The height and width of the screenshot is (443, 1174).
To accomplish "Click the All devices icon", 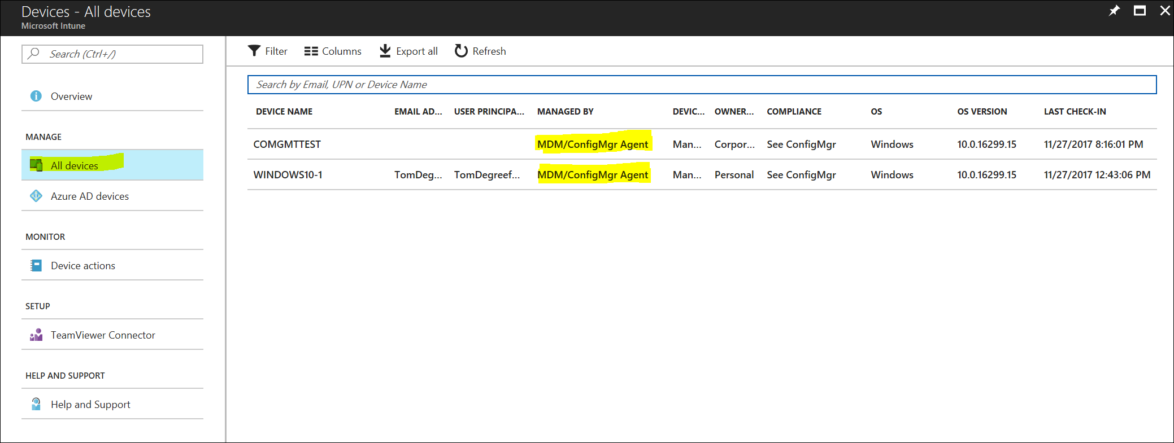I will tap(36, 165).
